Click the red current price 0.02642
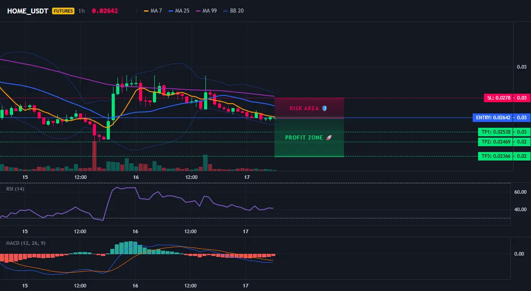This screenshot has width=531, height=291. pyautogui.click(x=105, y=11)
